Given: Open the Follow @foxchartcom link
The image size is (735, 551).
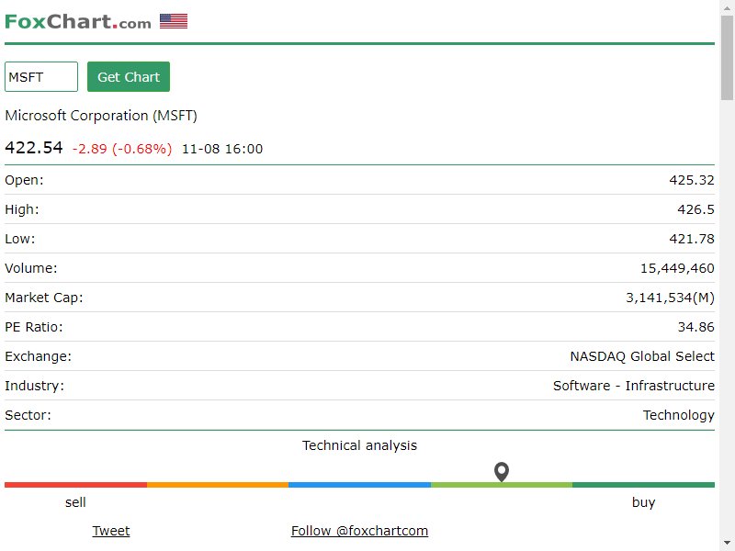Looking at the screenshot, I should [x=359, y=531].
